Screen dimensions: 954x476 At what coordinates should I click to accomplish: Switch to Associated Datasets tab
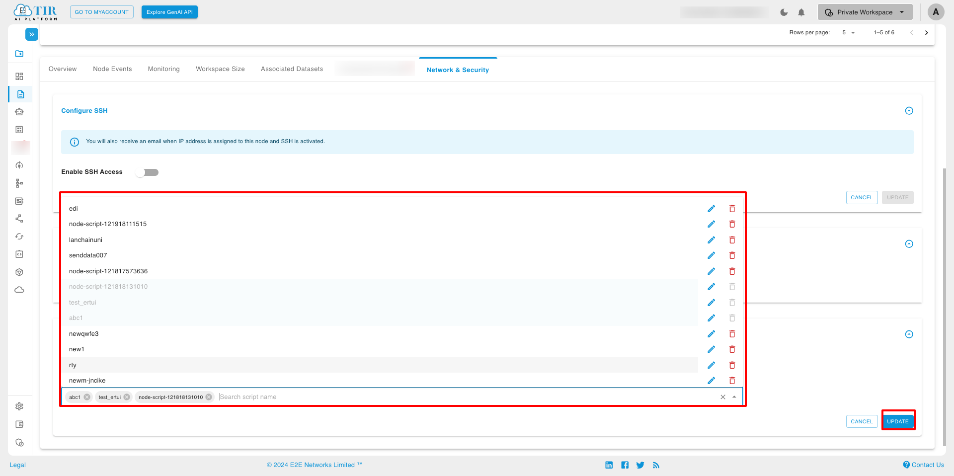click(292, 69)
